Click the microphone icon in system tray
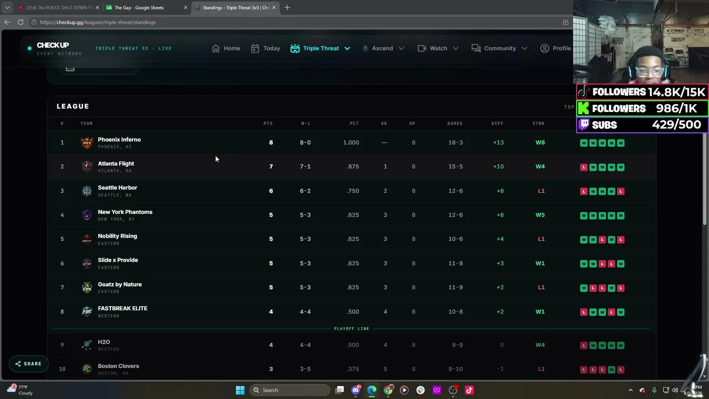 pos(654,390)
